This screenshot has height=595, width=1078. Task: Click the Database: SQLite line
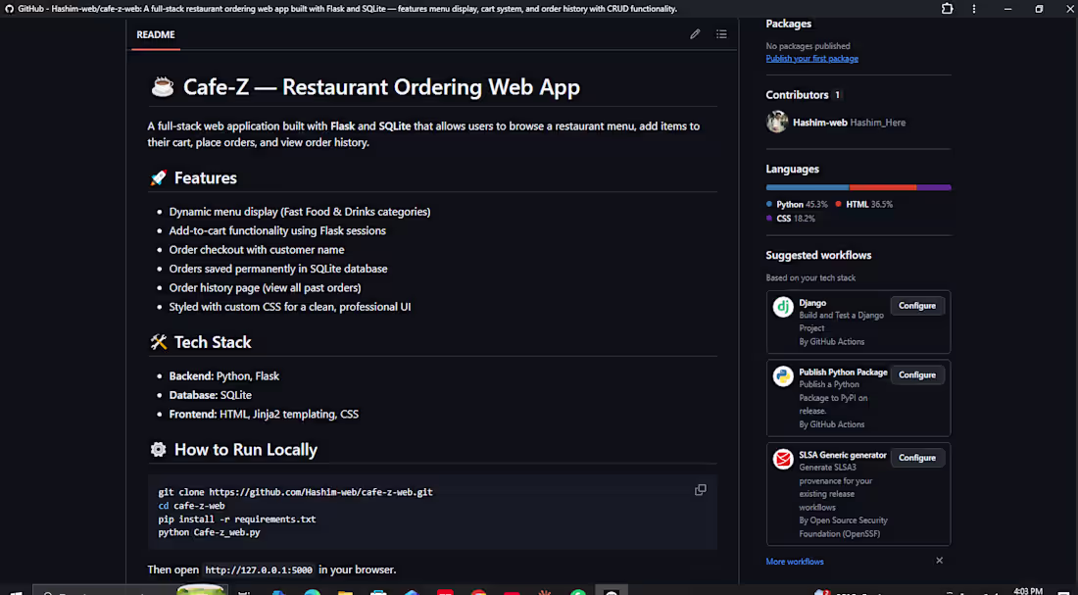tap(211, 395)
